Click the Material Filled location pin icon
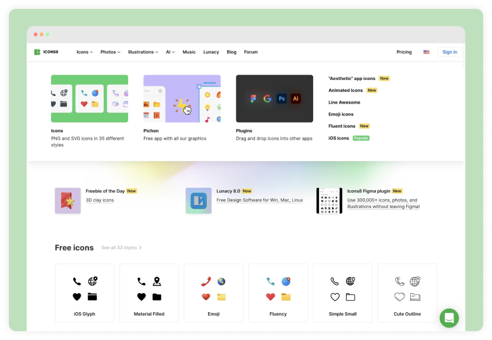The height and width of the screenshot is (340, 492). [x=157, y=281]
